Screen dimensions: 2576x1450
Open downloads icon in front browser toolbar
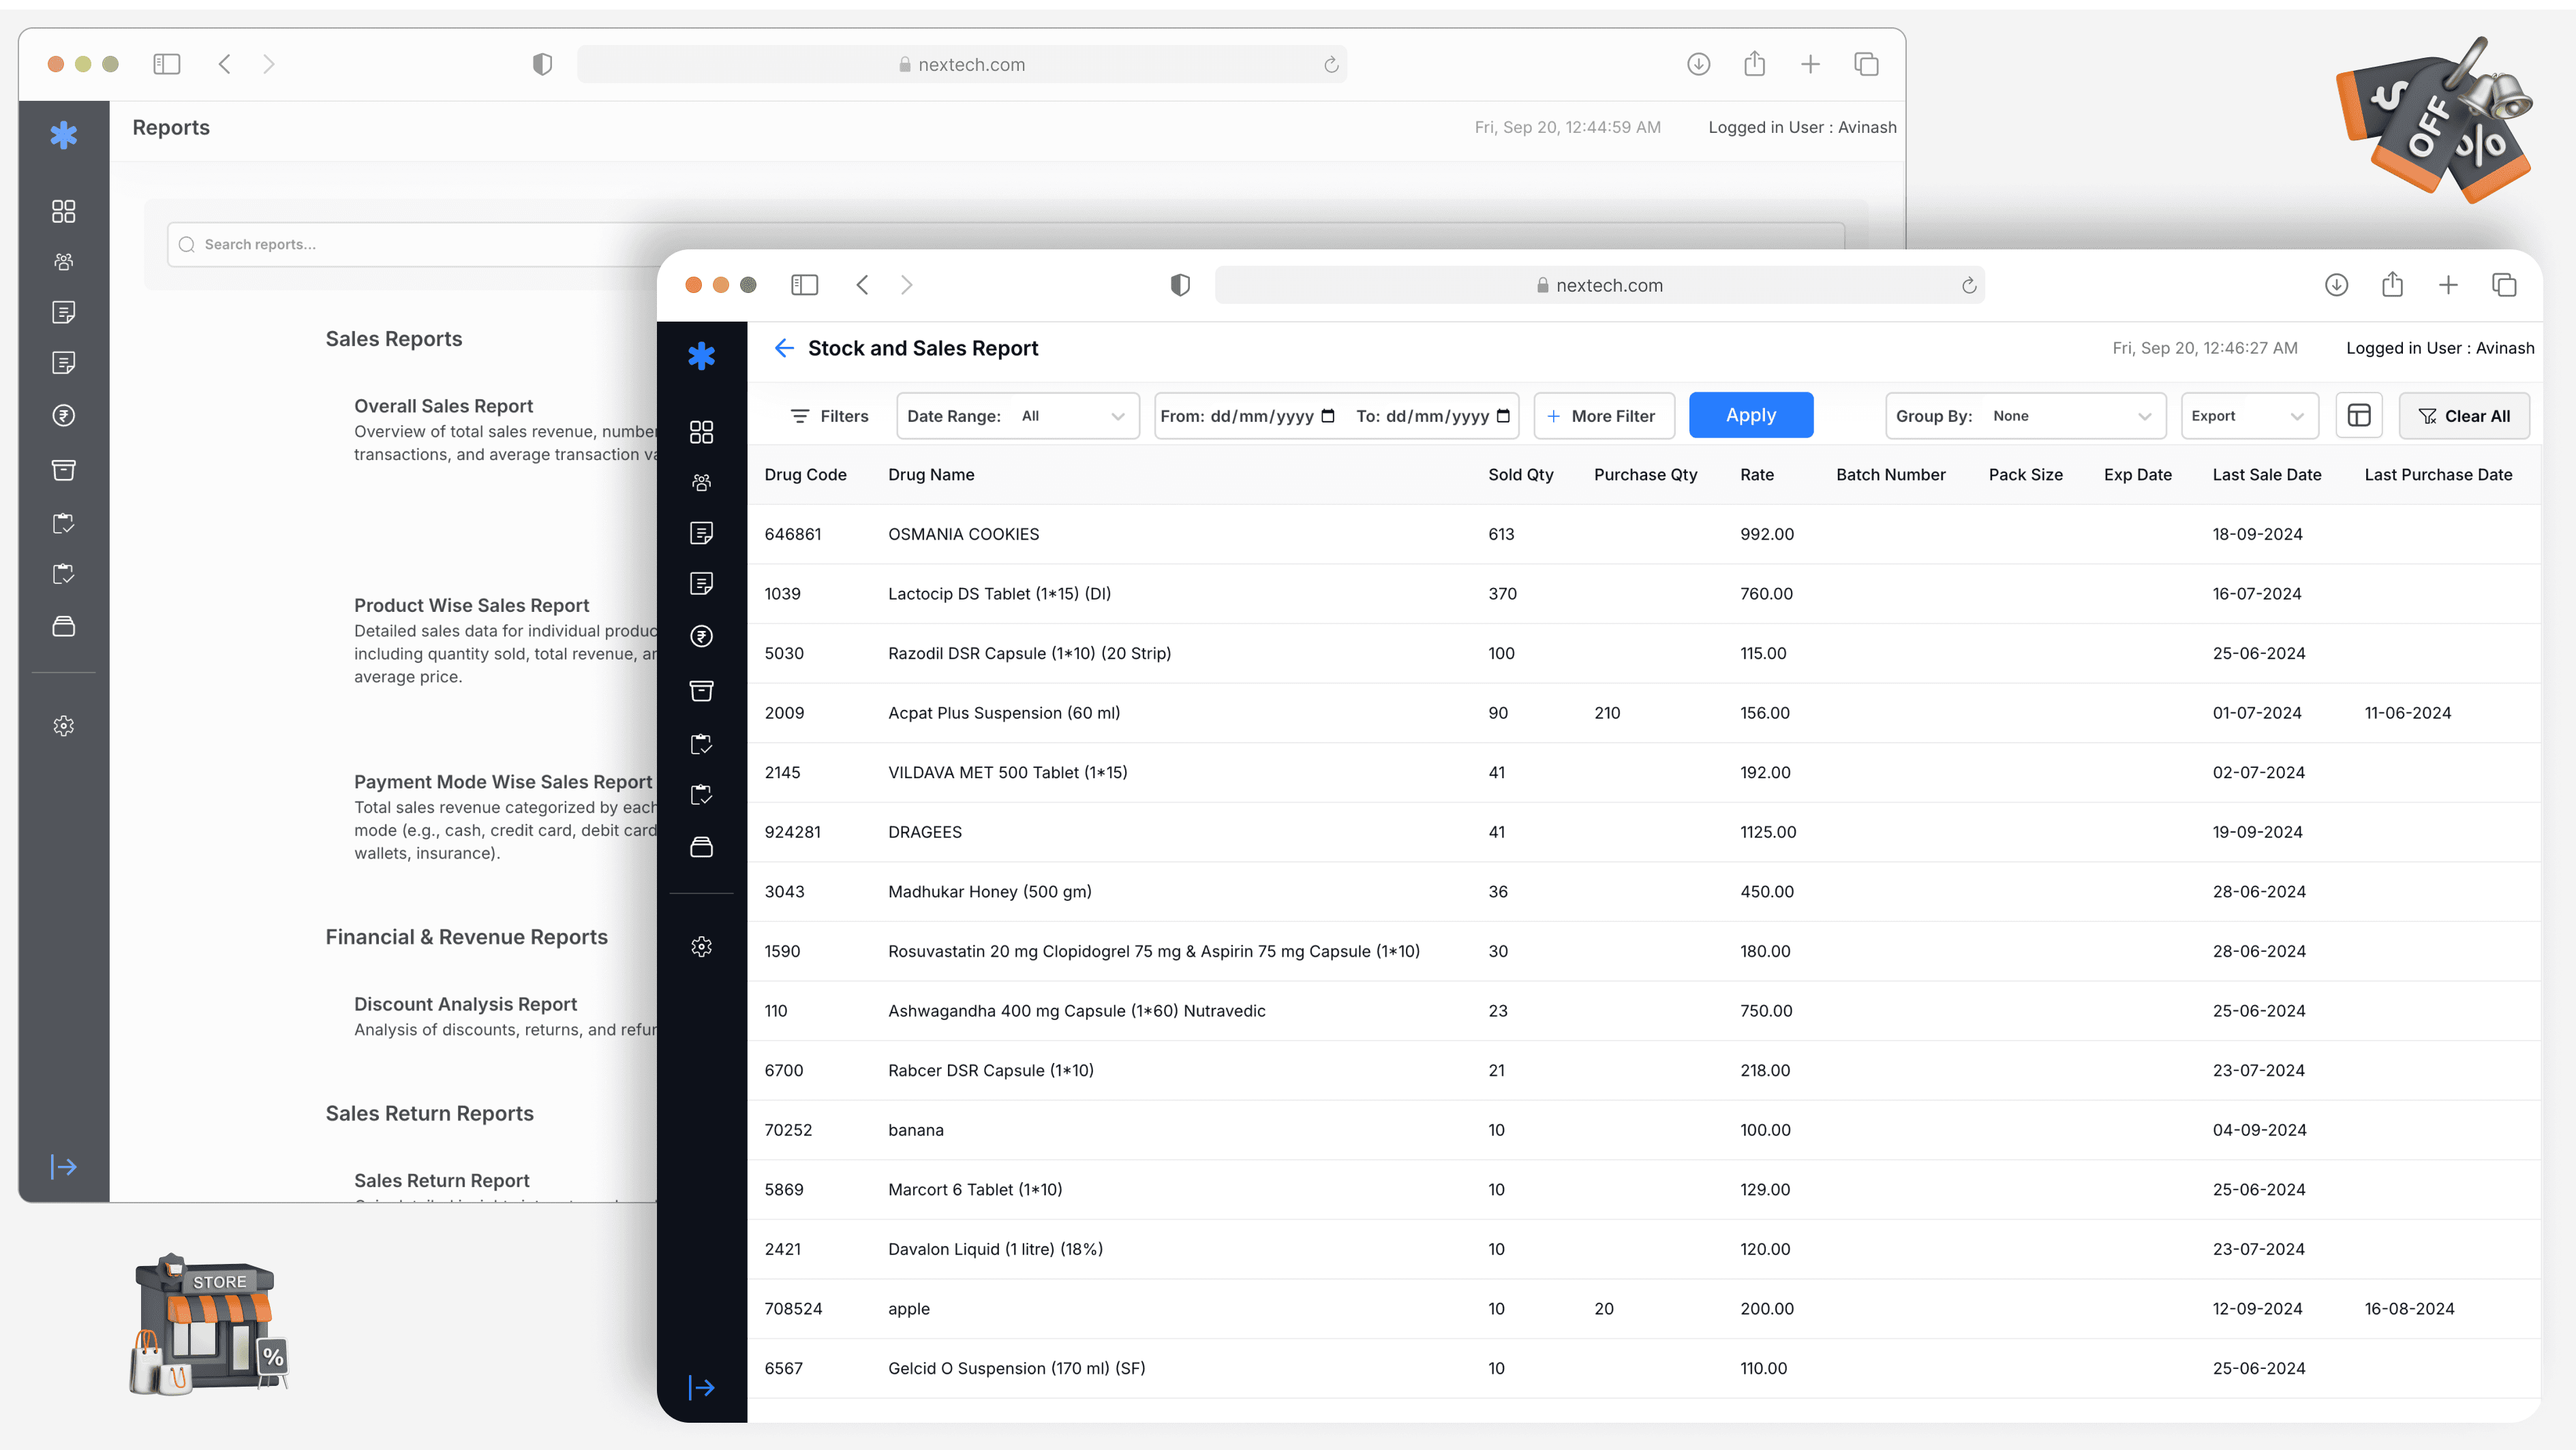click(x=2336, y=285)
